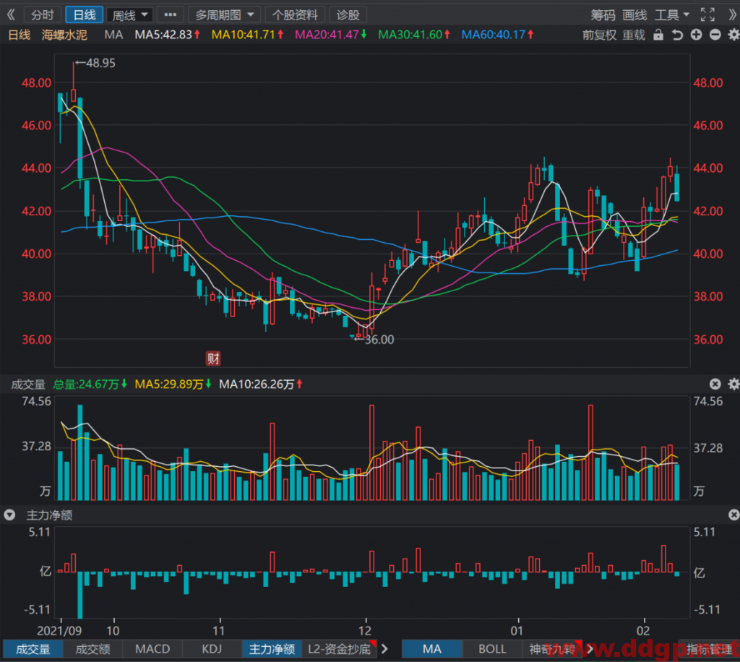This screenshot has height=662, width=740.
Task: Click the lock icon in chart toolbar
Action: 658,35
